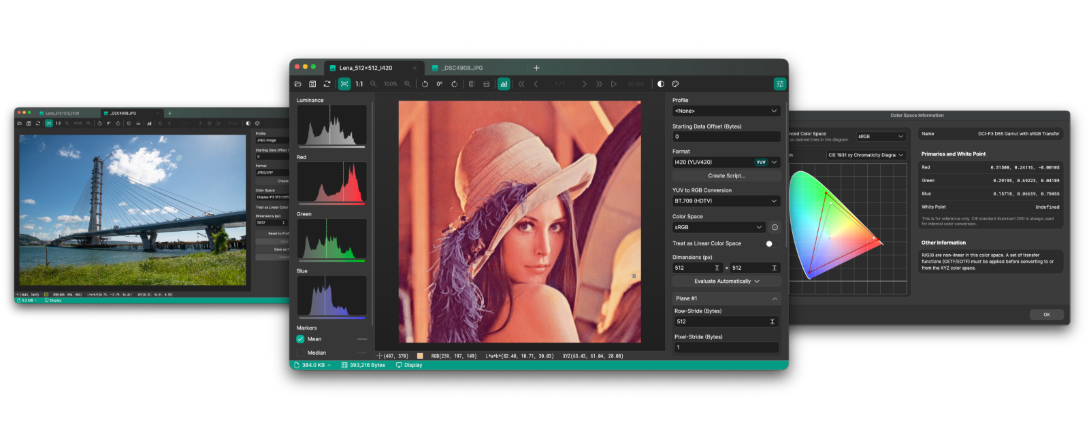Zoom in on front window toolbar
Viewport: 1089px width, 435px height.
(408, 84)
